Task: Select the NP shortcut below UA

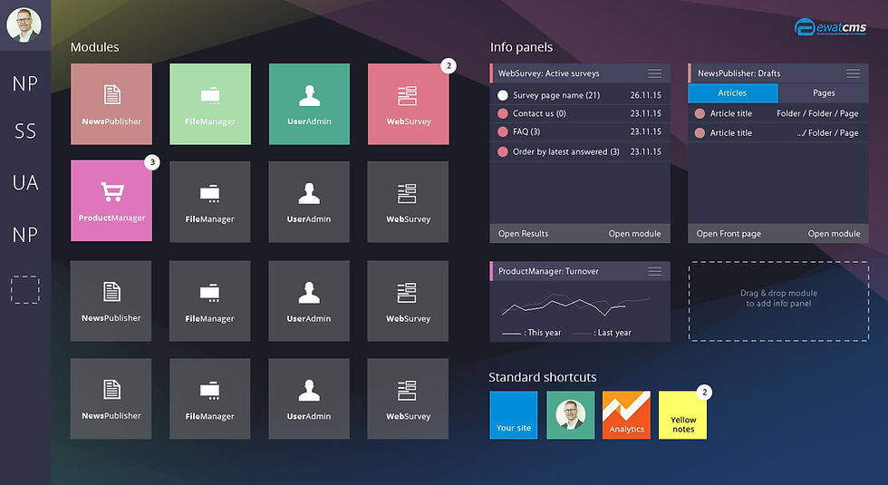Action: point(25,235)
